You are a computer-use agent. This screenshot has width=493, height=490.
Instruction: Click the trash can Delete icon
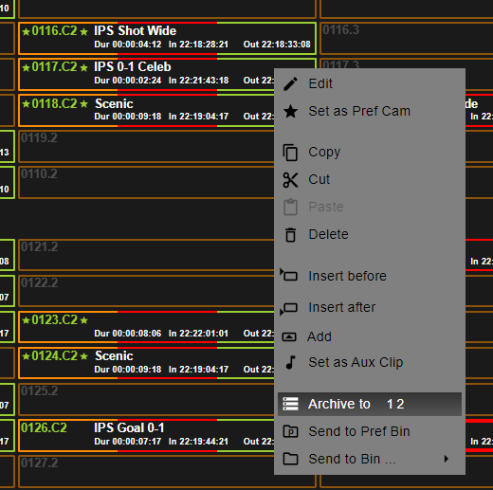(x=290, y=235)
